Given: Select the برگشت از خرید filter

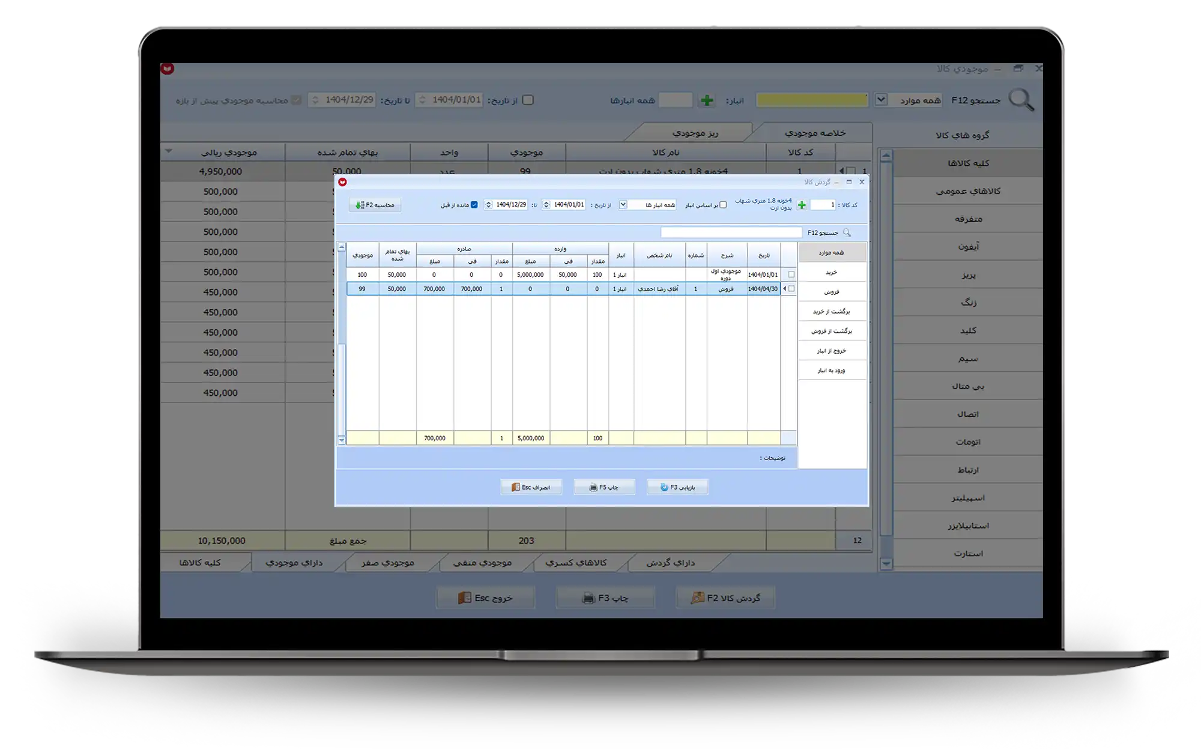Looking at the screenshot, I should 832,312.
